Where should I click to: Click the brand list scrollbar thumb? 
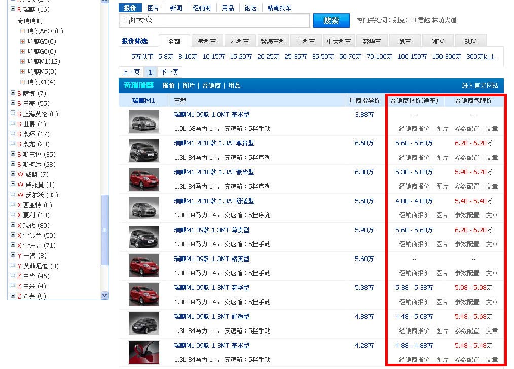click(x=105, y=230)
